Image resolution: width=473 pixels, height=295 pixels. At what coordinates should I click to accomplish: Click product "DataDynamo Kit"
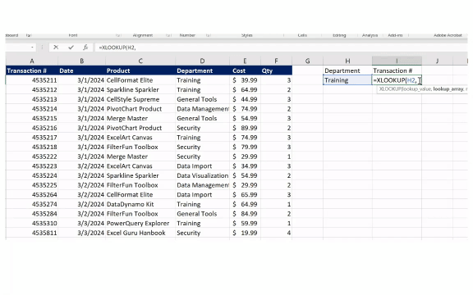tap(140, 204)
